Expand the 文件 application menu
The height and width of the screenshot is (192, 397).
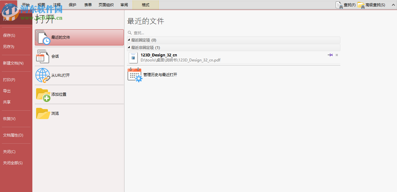[x=9, y=5]
